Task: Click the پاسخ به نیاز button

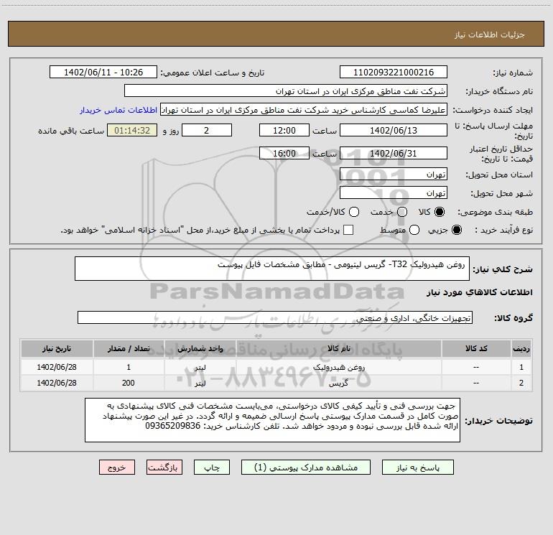Action: pos(418,467)
